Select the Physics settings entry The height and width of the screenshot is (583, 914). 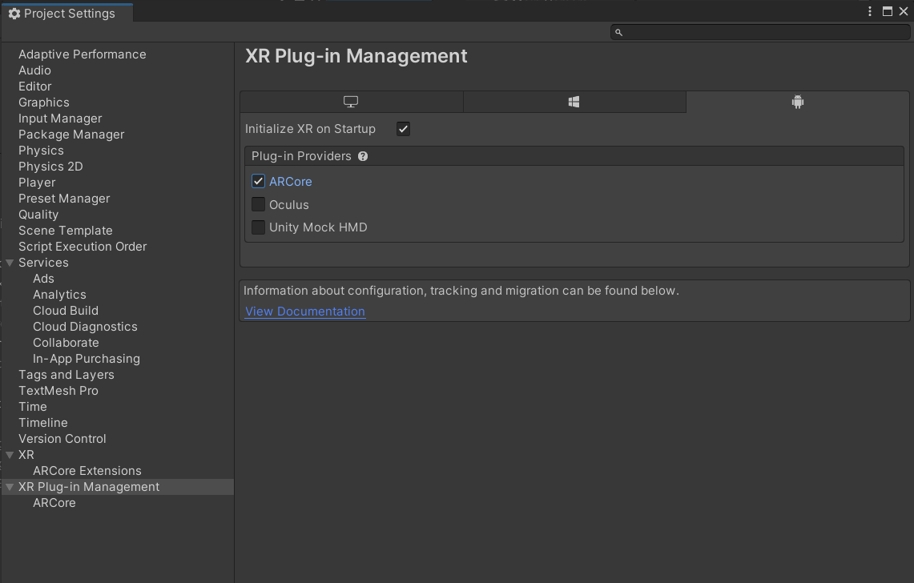41,151
